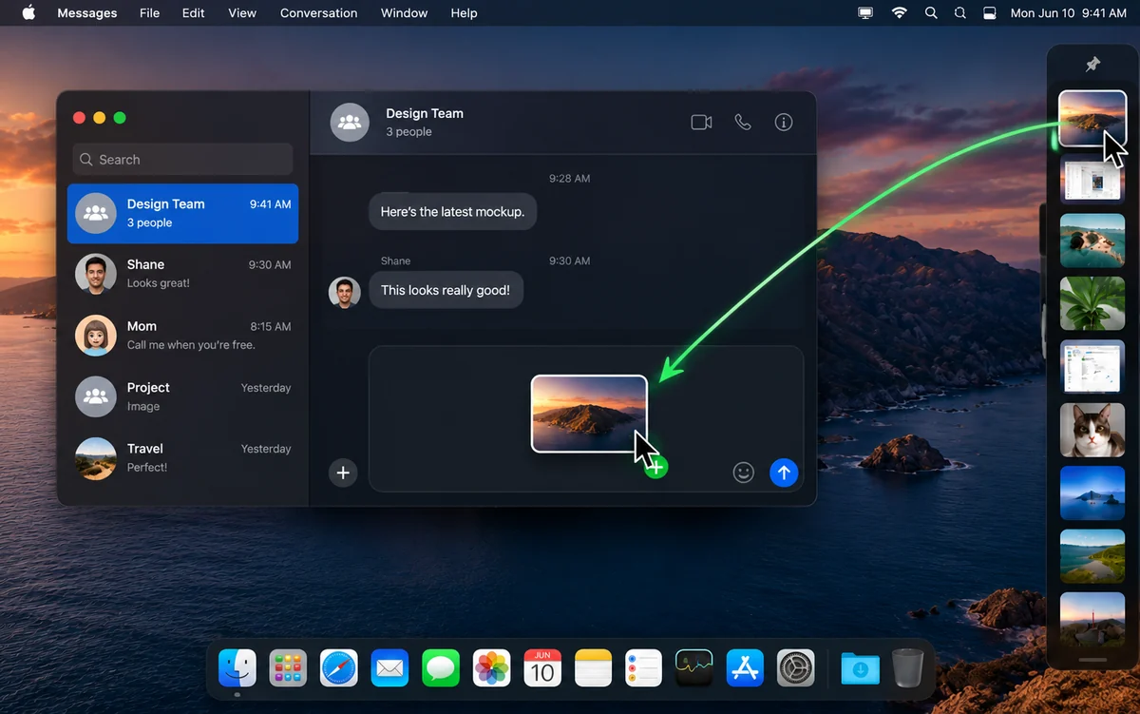Open Spotlight search in menu bar
This screenshot has width=1140, height=714.
click(931, 13)
